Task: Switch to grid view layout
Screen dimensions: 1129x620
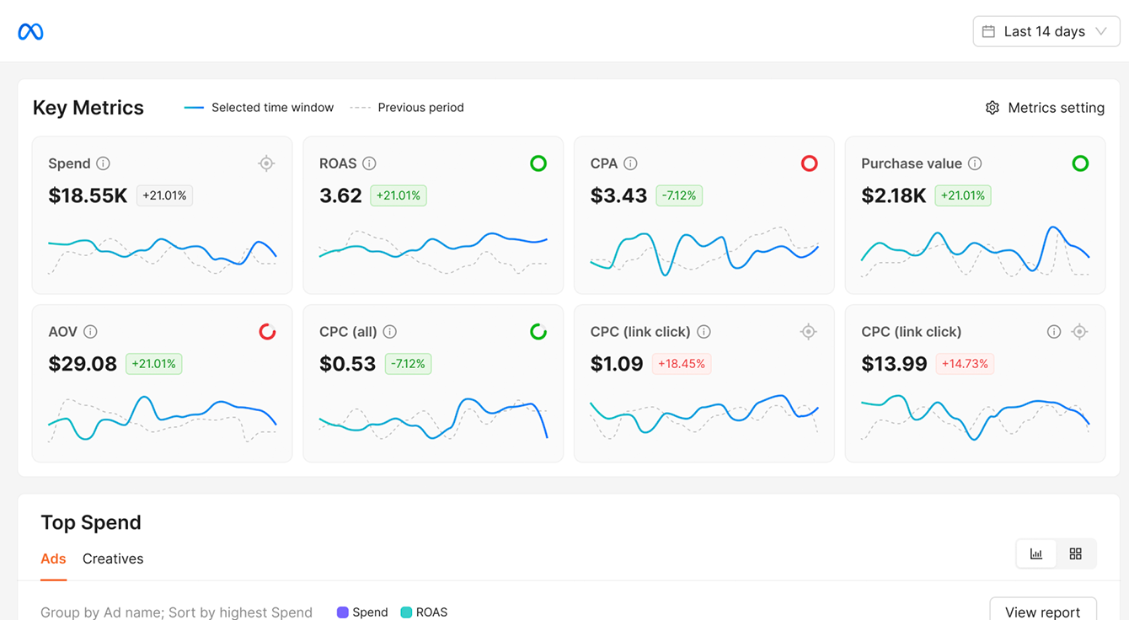Action: pos(1075,553)
